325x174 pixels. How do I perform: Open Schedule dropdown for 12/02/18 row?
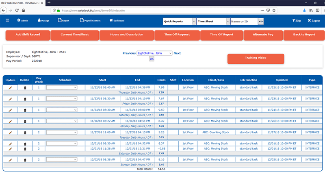(62, 160)
